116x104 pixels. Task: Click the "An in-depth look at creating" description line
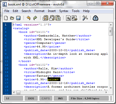click(66, 54)
